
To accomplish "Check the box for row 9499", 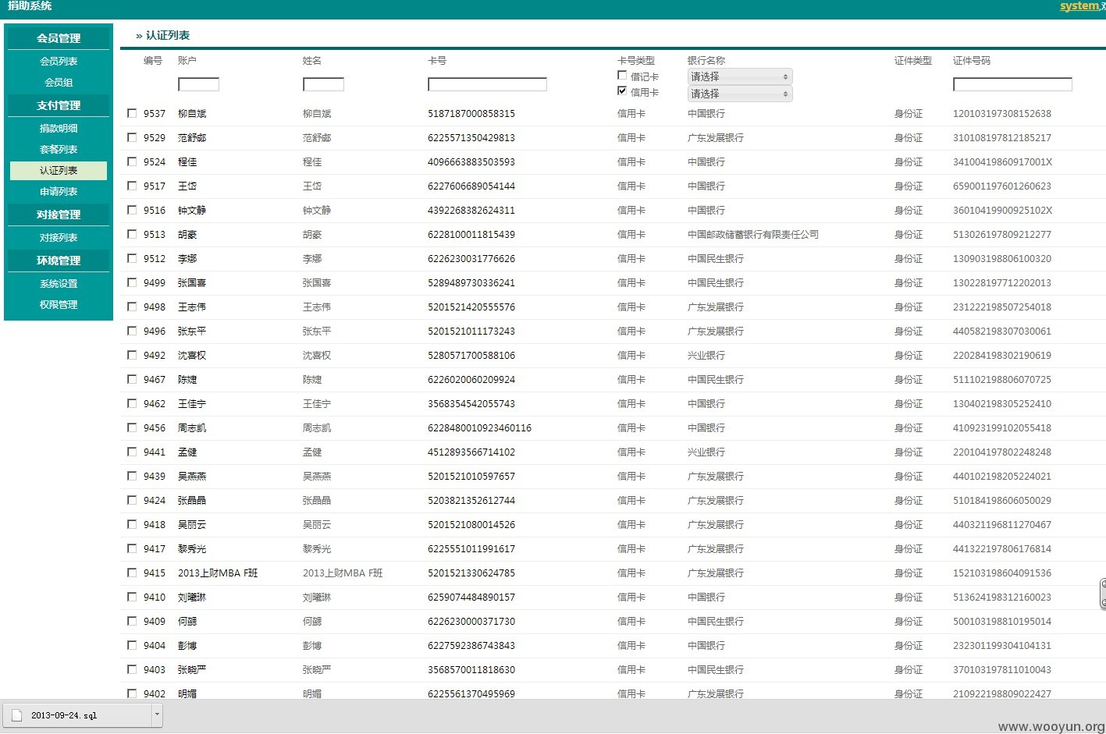I will 132,282.
